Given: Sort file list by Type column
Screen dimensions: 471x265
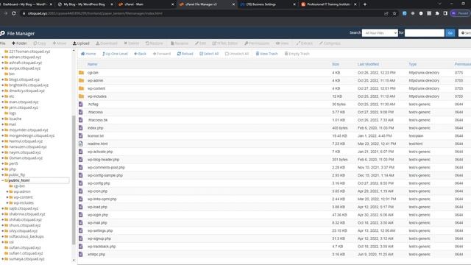Looking at the screenshot, I should (412, 64).
